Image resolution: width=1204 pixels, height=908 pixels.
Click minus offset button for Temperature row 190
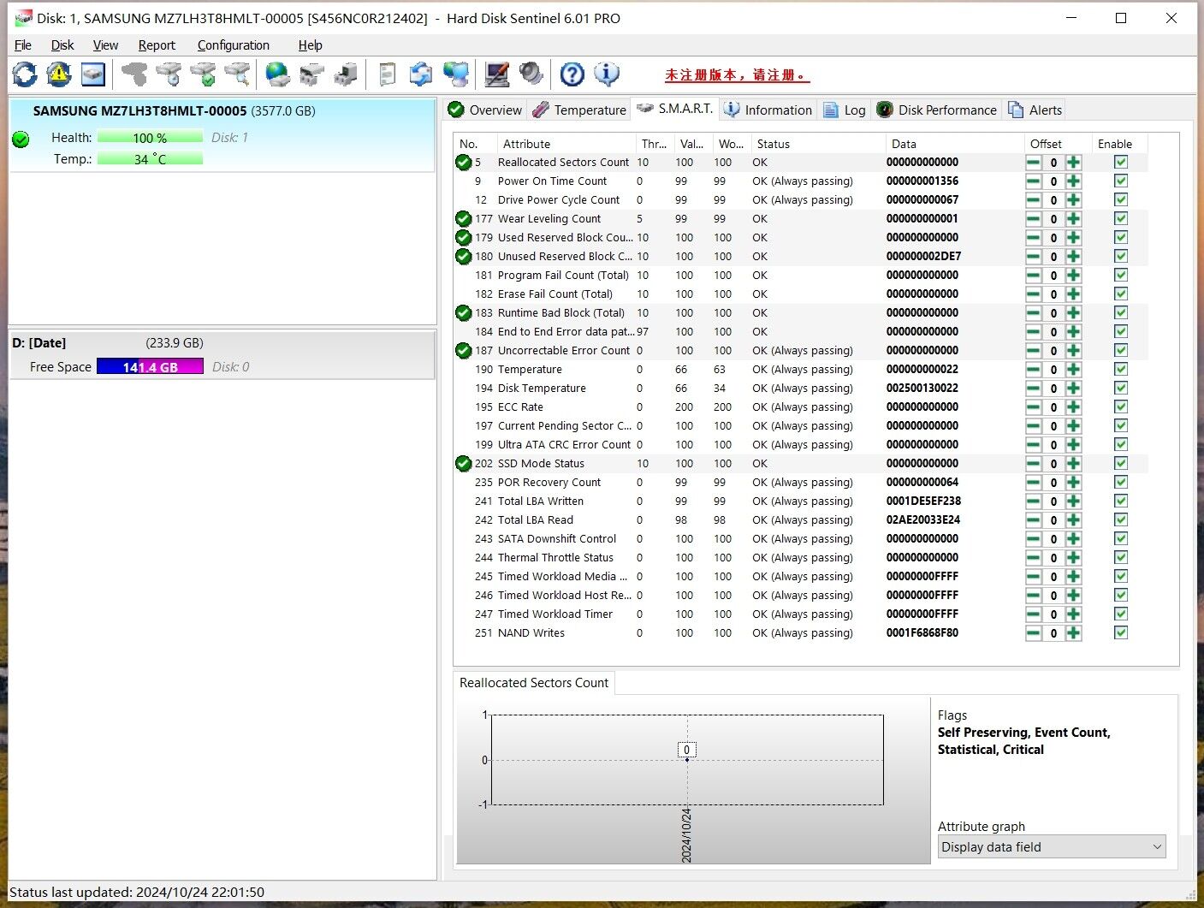pyautogui.click(x=1034, y=369)
